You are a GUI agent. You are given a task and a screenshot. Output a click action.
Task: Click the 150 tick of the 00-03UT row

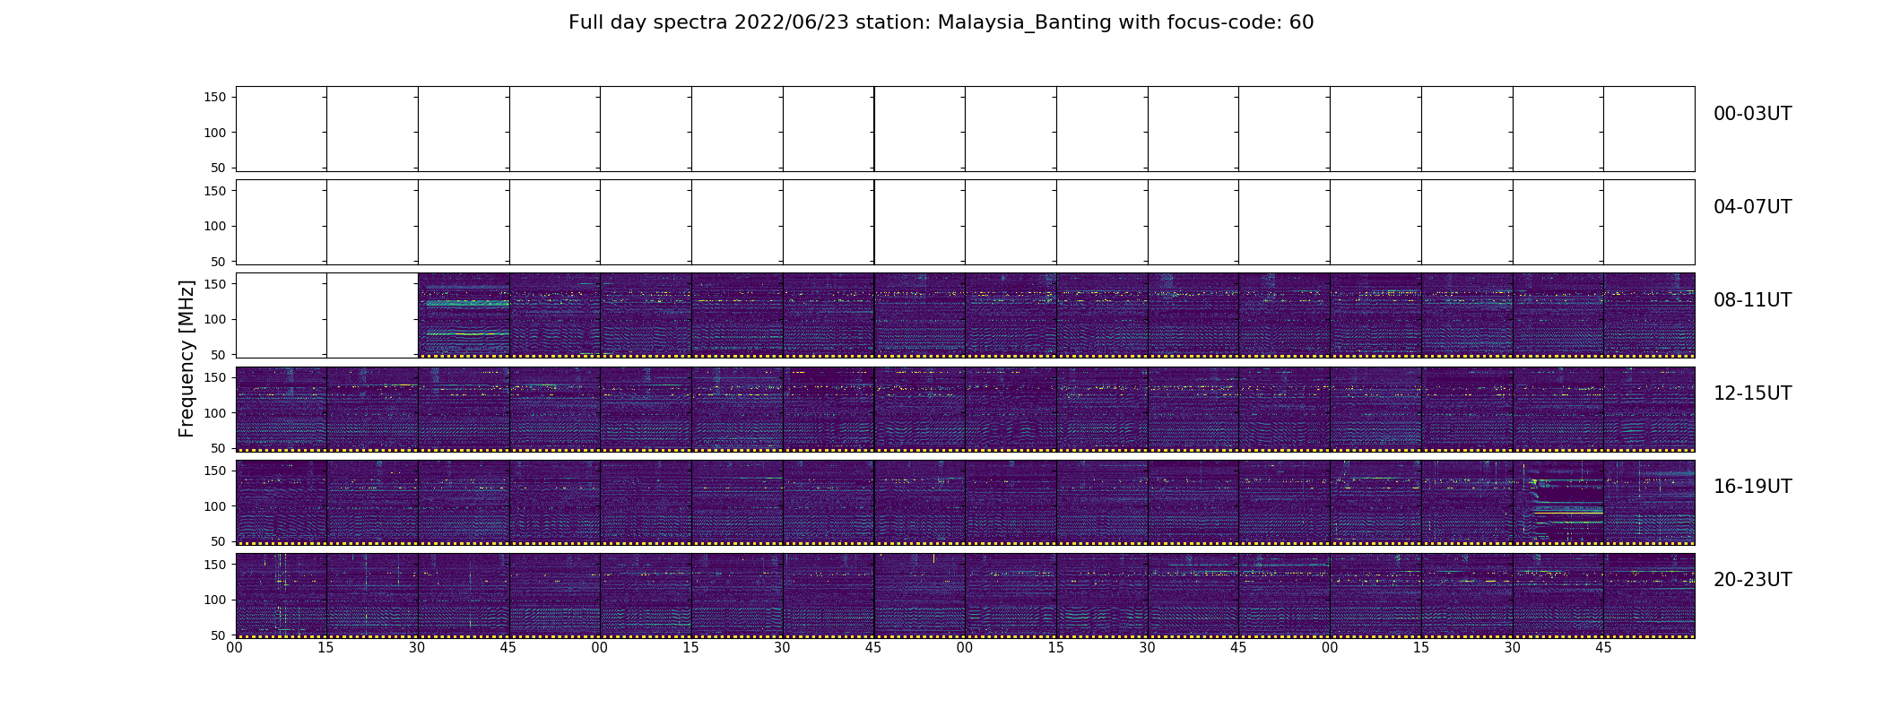216,97
